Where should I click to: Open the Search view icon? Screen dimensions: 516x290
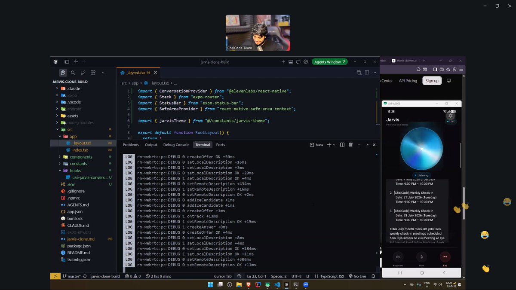[73, 73]
